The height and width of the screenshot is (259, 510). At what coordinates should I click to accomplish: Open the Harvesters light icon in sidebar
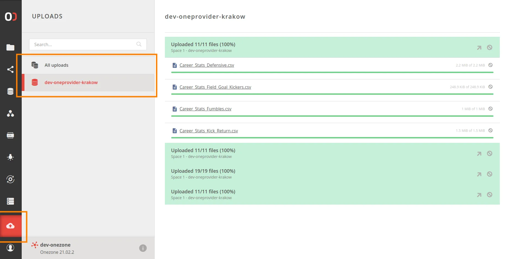10,157
